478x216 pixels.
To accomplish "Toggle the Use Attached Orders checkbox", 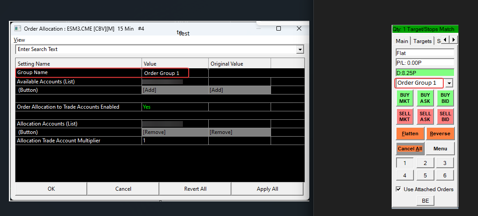I will pyautogui.click(x=398, y=189).
